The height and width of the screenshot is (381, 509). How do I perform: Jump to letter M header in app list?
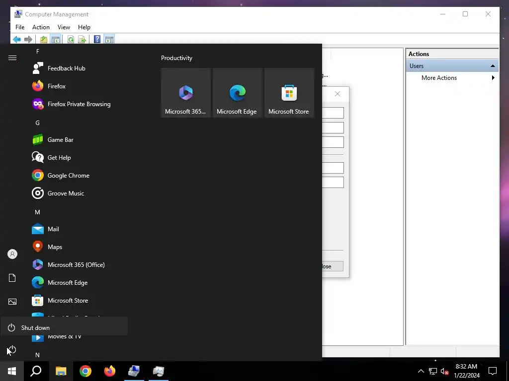click(x=38, y=212)
